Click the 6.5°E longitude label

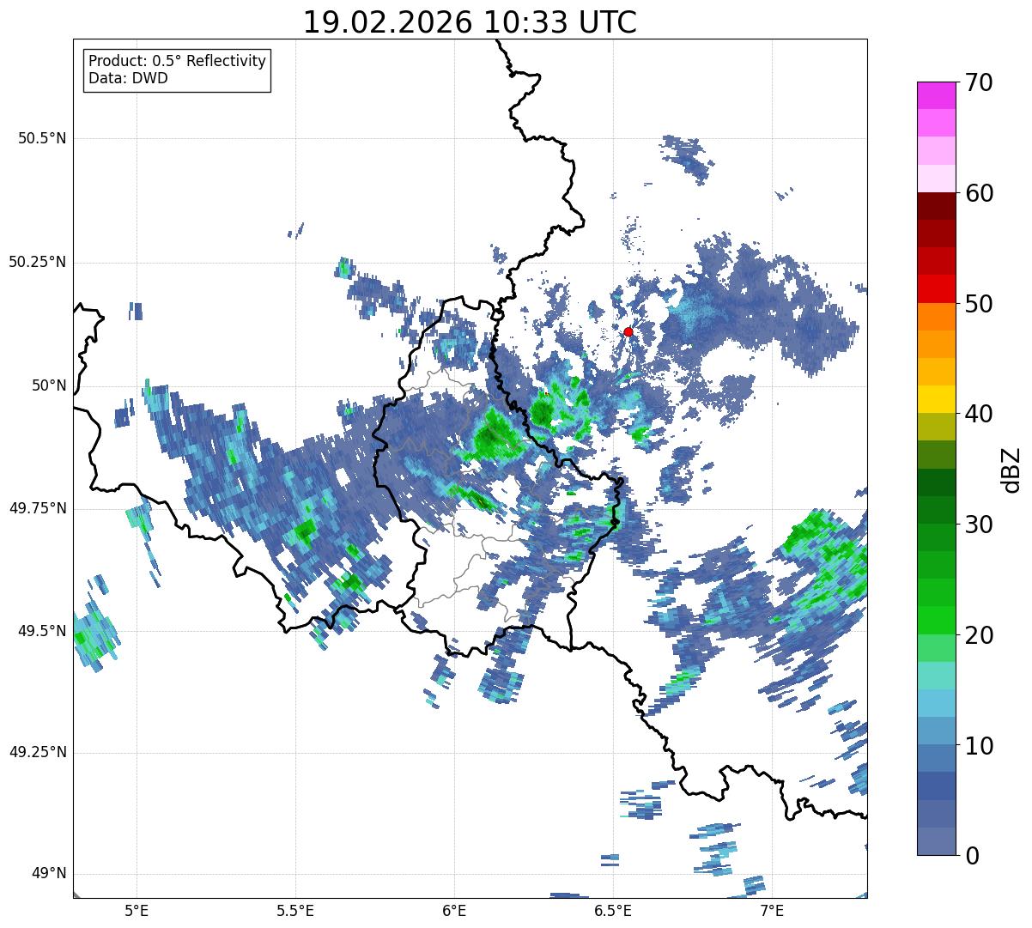tap(613, 910)
